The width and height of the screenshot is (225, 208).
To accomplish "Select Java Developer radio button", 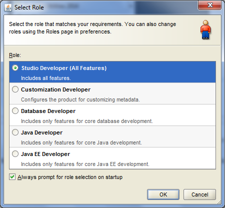I will tap(15, 132).
